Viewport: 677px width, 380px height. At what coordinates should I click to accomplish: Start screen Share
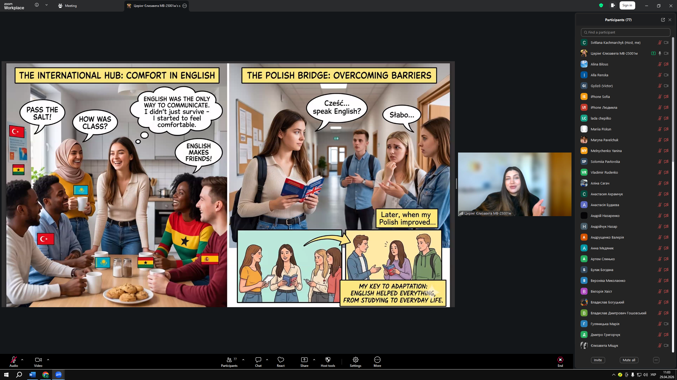pos(304,362)
